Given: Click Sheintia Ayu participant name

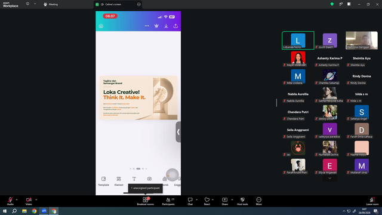Looking at the screenshot, I should pos(362,59).
